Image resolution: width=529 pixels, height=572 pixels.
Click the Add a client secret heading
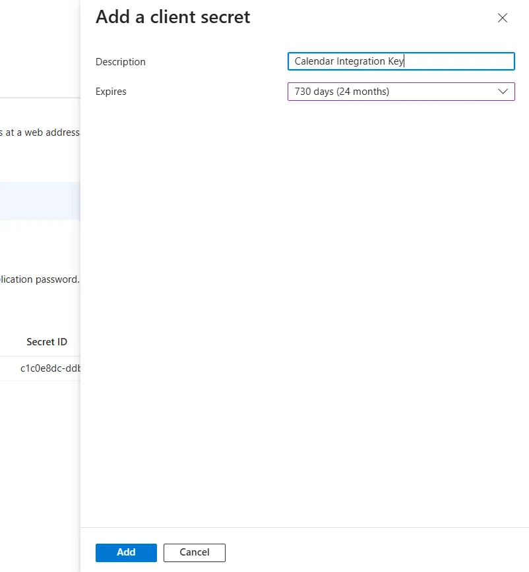click(x=173, y=17)
